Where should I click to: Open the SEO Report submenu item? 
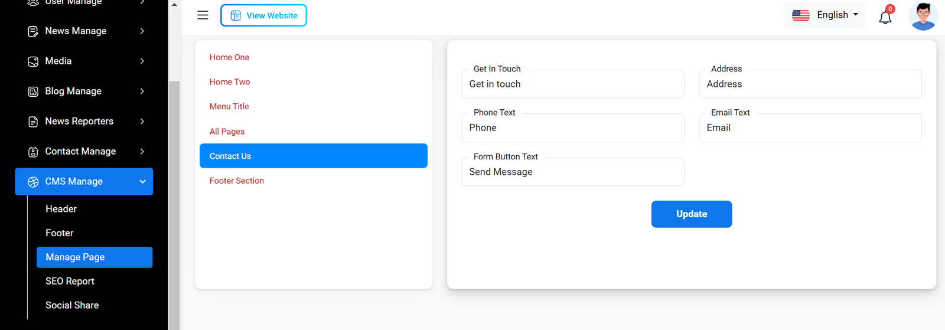coord(70,281)
